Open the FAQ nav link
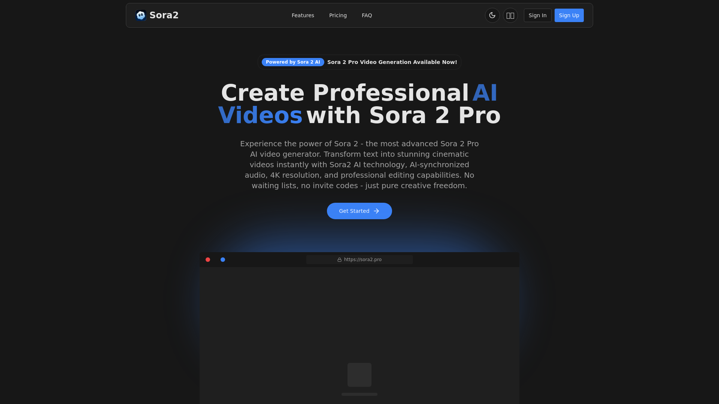The height and width of the screenshot is (404, 719). [x=367, y=15]
